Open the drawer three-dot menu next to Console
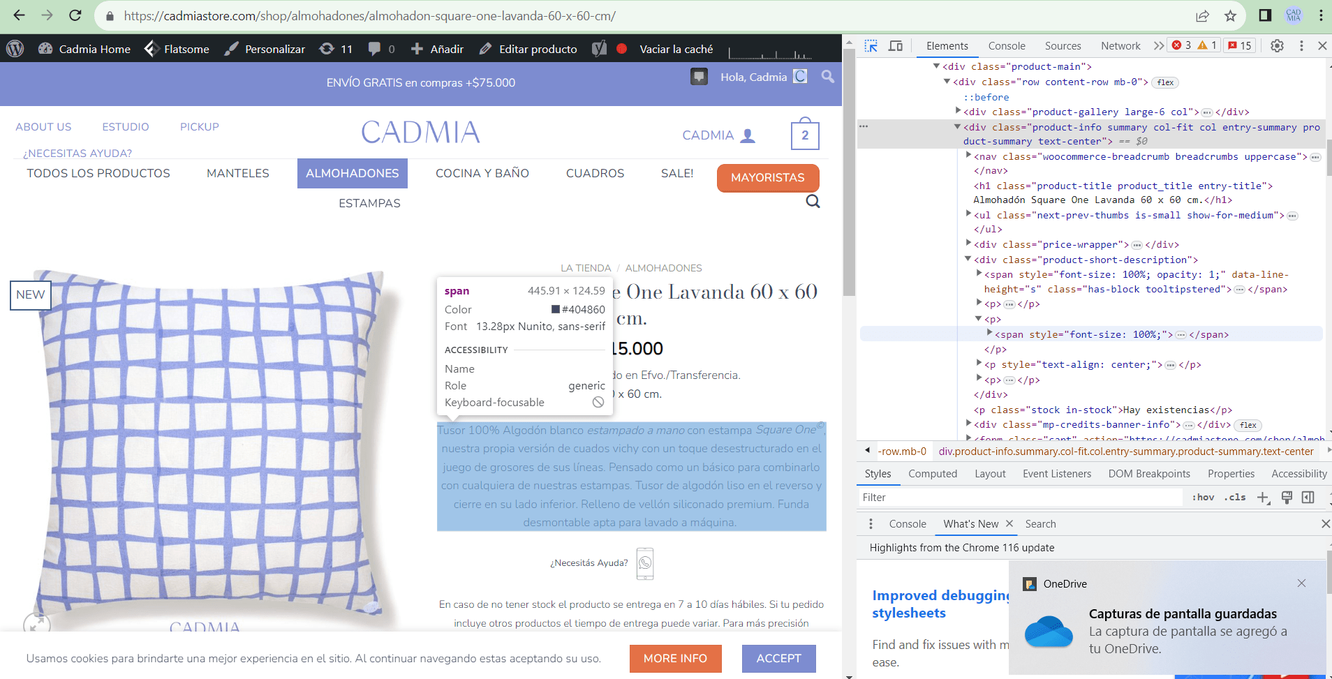The width and height of the screenshot is (1332, 679). (871, 524)
